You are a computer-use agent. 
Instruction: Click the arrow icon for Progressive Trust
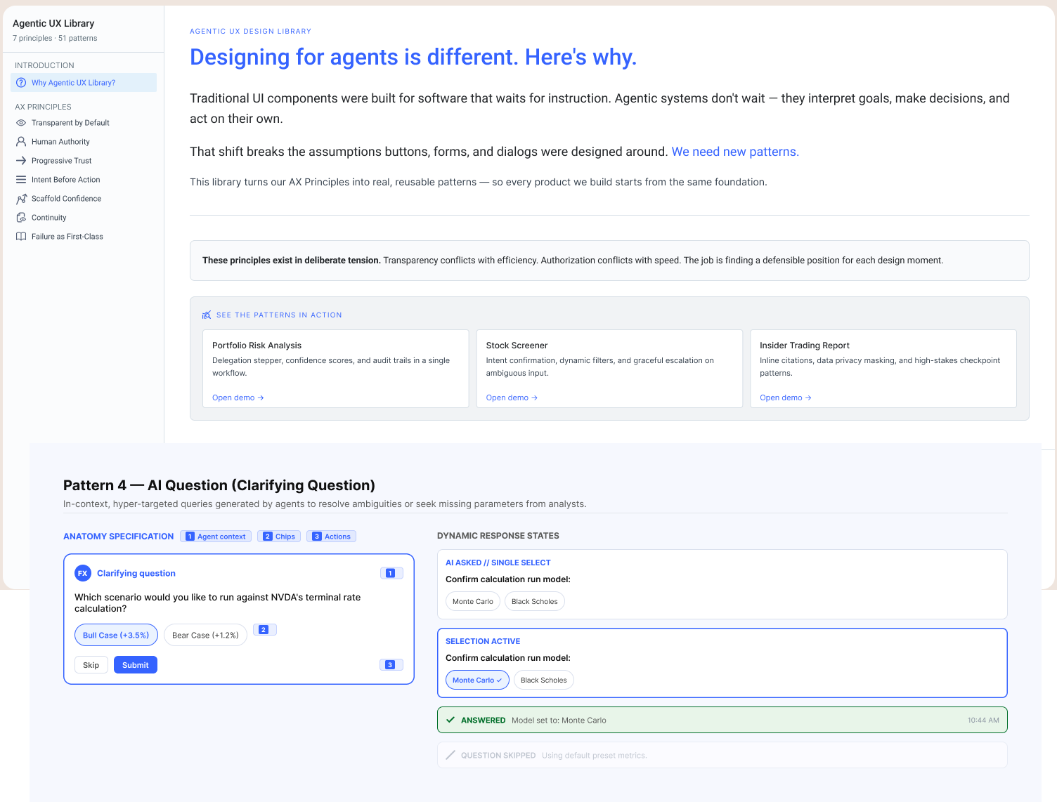pyautogui.click(x=21, y=161)
